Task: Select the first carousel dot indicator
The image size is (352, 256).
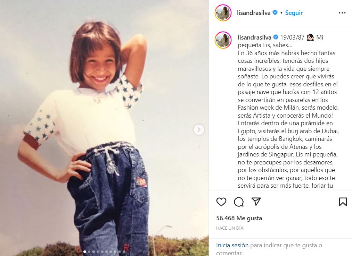Action: coord(85,252)
